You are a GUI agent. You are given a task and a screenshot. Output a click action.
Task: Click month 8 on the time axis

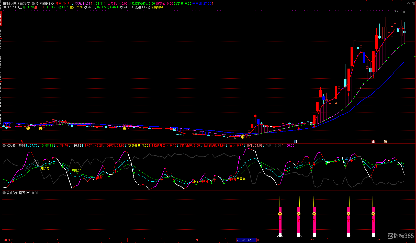(x=128, y=240)
